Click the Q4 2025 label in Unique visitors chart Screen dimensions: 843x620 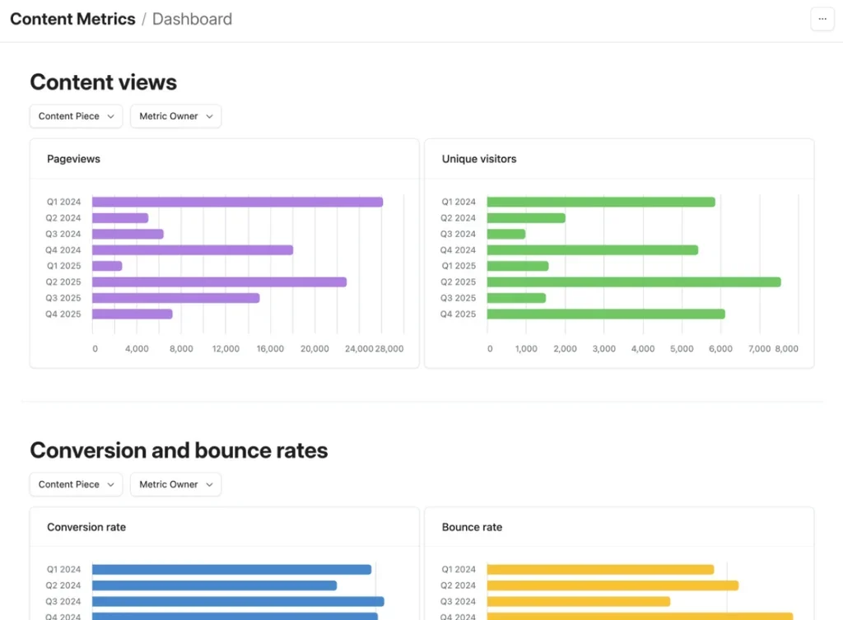tap(458, 314)
